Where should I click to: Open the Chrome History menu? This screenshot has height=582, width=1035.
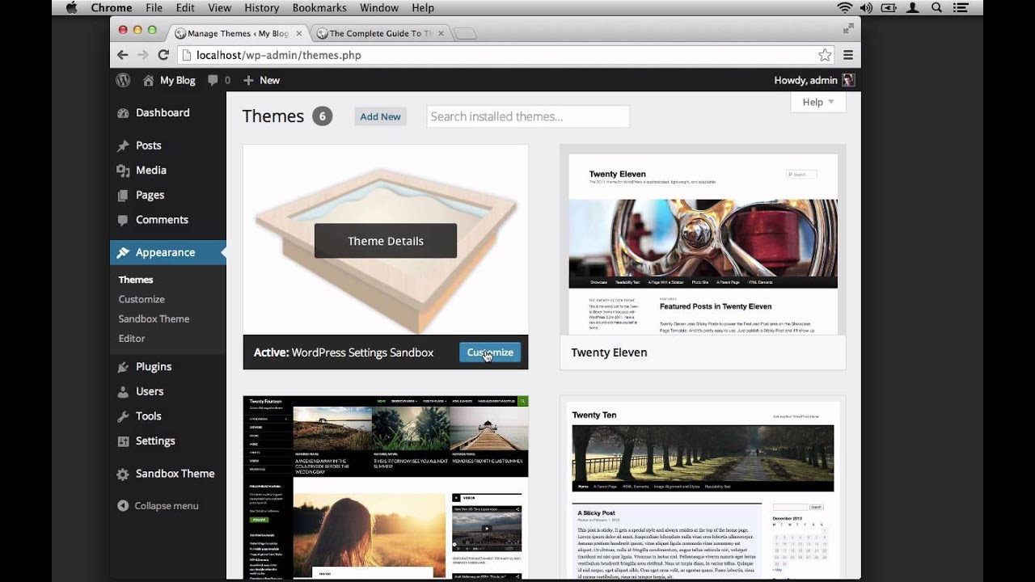[x=261, y=8]
